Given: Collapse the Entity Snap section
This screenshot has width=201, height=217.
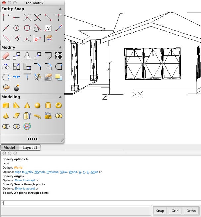Looking at the screenshot, I should click(x=60, y=9).
